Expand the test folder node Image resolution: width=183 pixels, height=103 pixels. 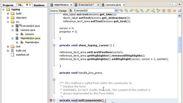[8, 46]
